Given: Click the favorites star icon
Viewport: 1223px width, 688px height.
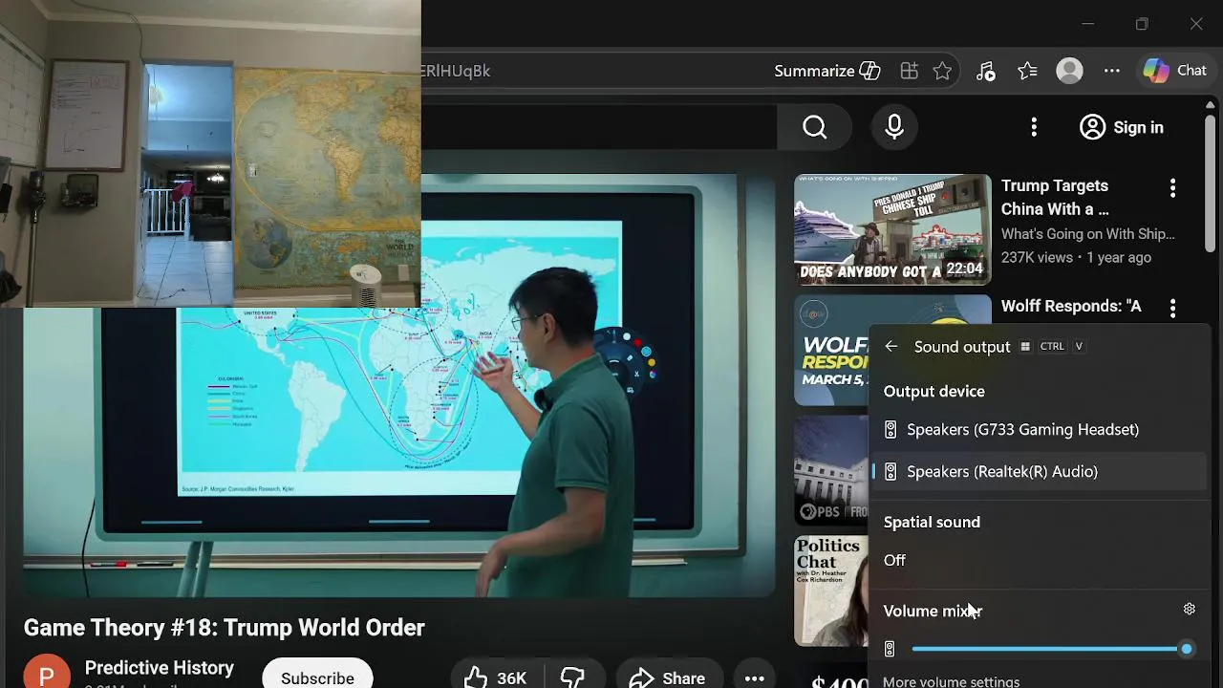Looking at the screenshot, I should point(942,71).
